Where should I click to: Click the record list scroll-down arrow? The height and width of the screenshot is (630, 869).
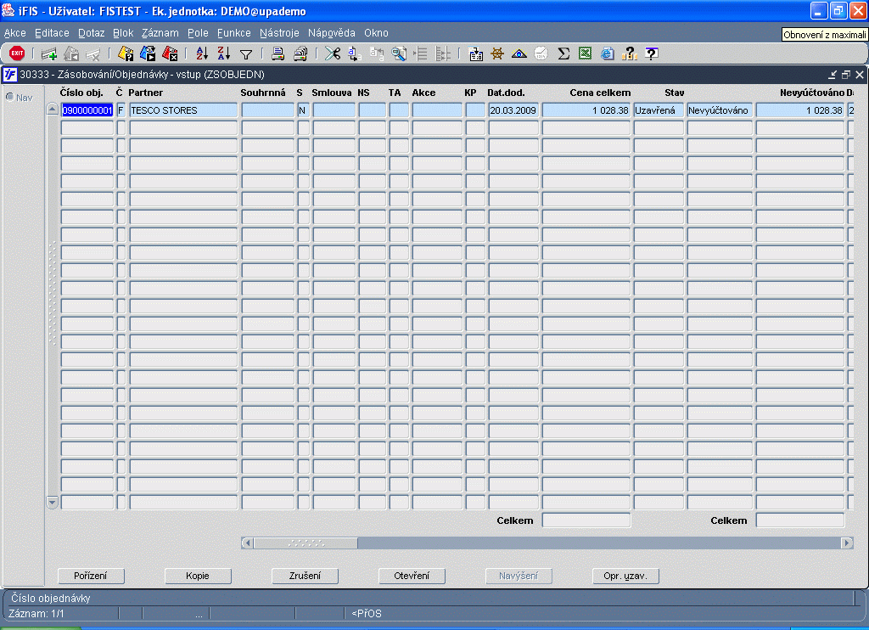pos(52,503)
